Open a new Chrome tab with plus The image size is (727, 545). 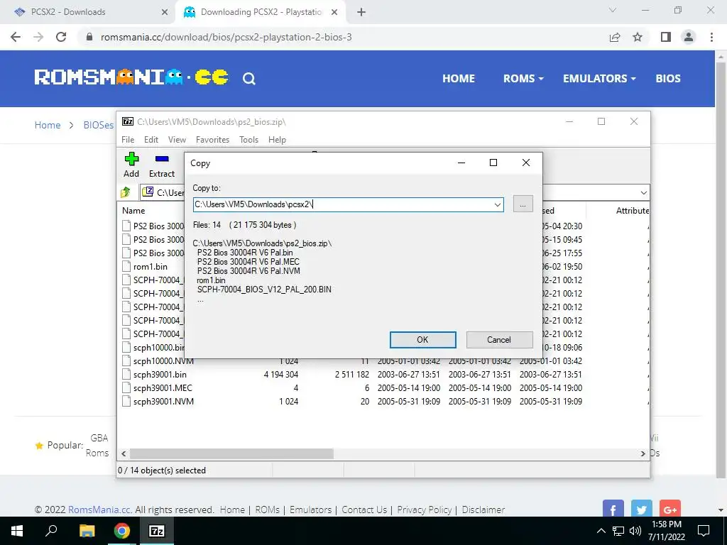click(361, 13)
